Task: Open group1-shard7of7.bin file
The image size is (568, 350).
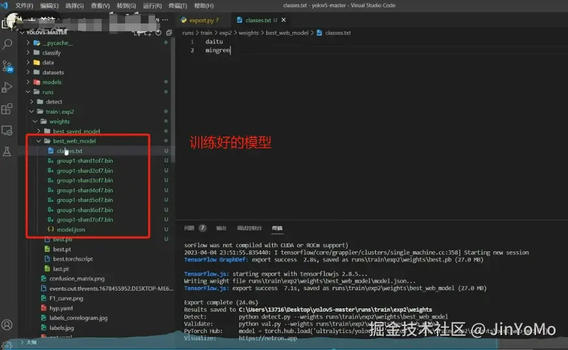Action: click(85, 219)
